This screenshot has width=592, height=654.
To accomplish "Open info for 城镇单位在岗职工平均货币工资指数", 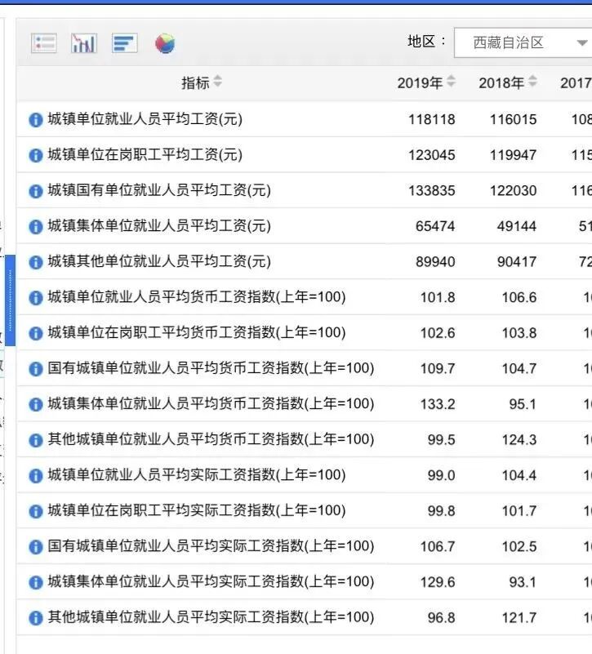I will point(36,334).
